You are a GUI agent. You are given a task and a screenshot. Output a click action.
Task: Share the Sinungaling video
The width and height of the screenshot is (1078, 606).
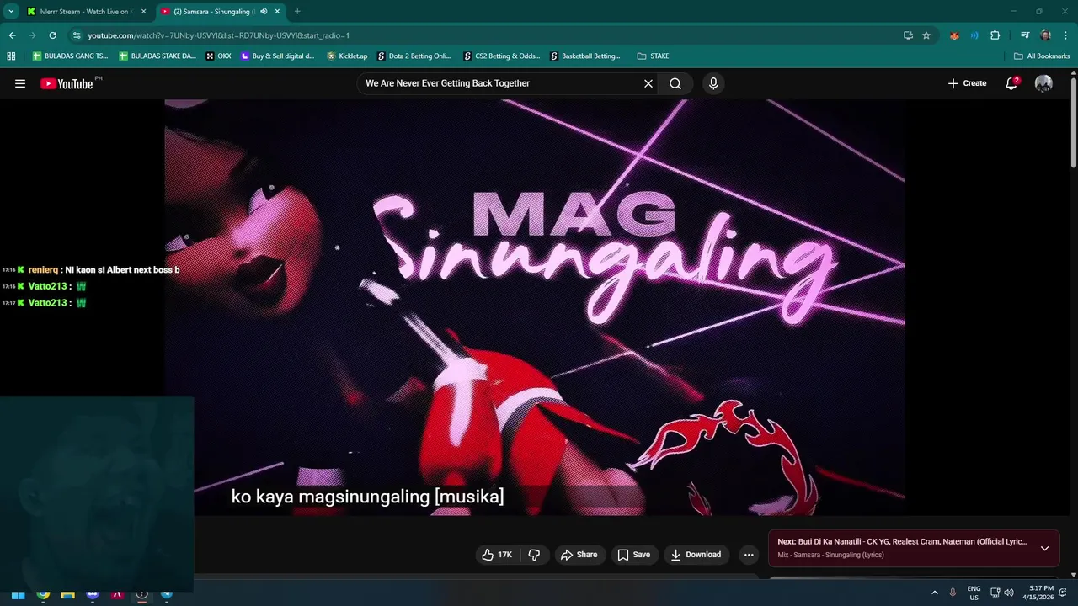tap(579, 555)
